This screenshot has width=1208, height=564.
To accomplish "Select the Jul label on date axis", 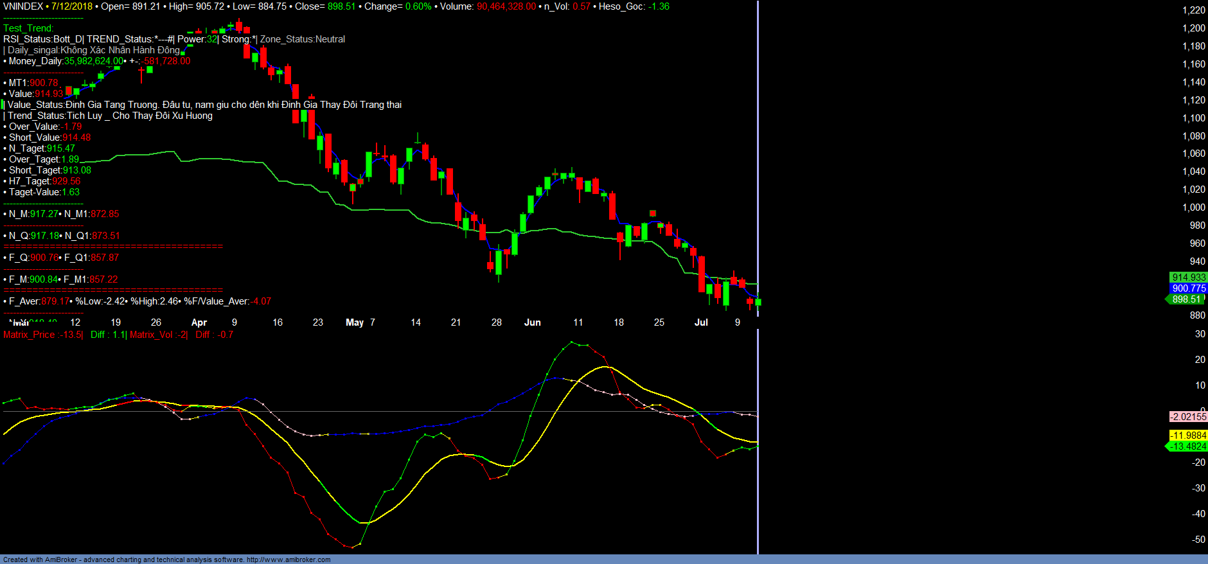I will pyautogui.click(x=701, y=322).
